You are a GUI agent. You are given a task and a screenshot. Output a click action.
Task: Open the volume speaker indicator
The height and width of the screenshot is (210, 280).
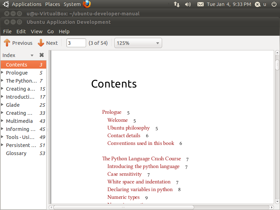coord(188,4)
